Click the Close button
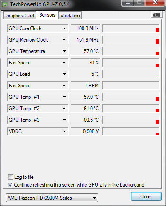This screenshot has height=206, width=166. 146,197
